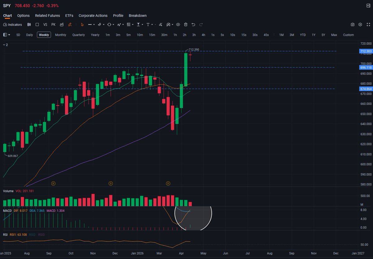Select the wave pattern drawing tool
This screenshot has height=259, width=373.
(119, 25)
